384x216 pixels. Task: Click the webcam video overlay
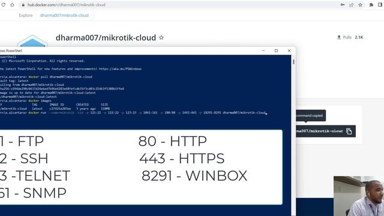pyautogui.click(x=359, y=196)
